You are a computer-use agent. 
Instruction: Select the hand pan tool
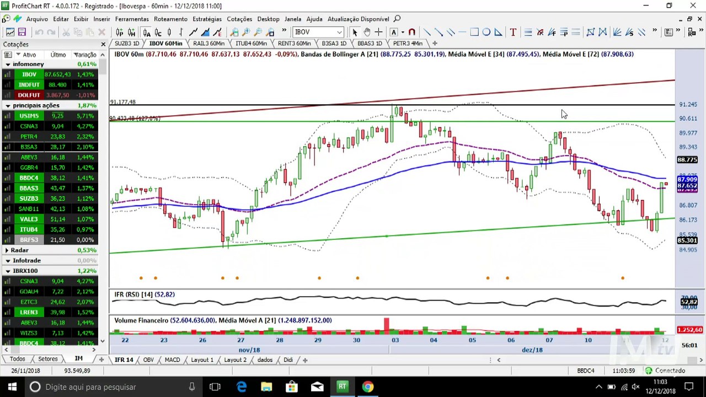point(367,32)
